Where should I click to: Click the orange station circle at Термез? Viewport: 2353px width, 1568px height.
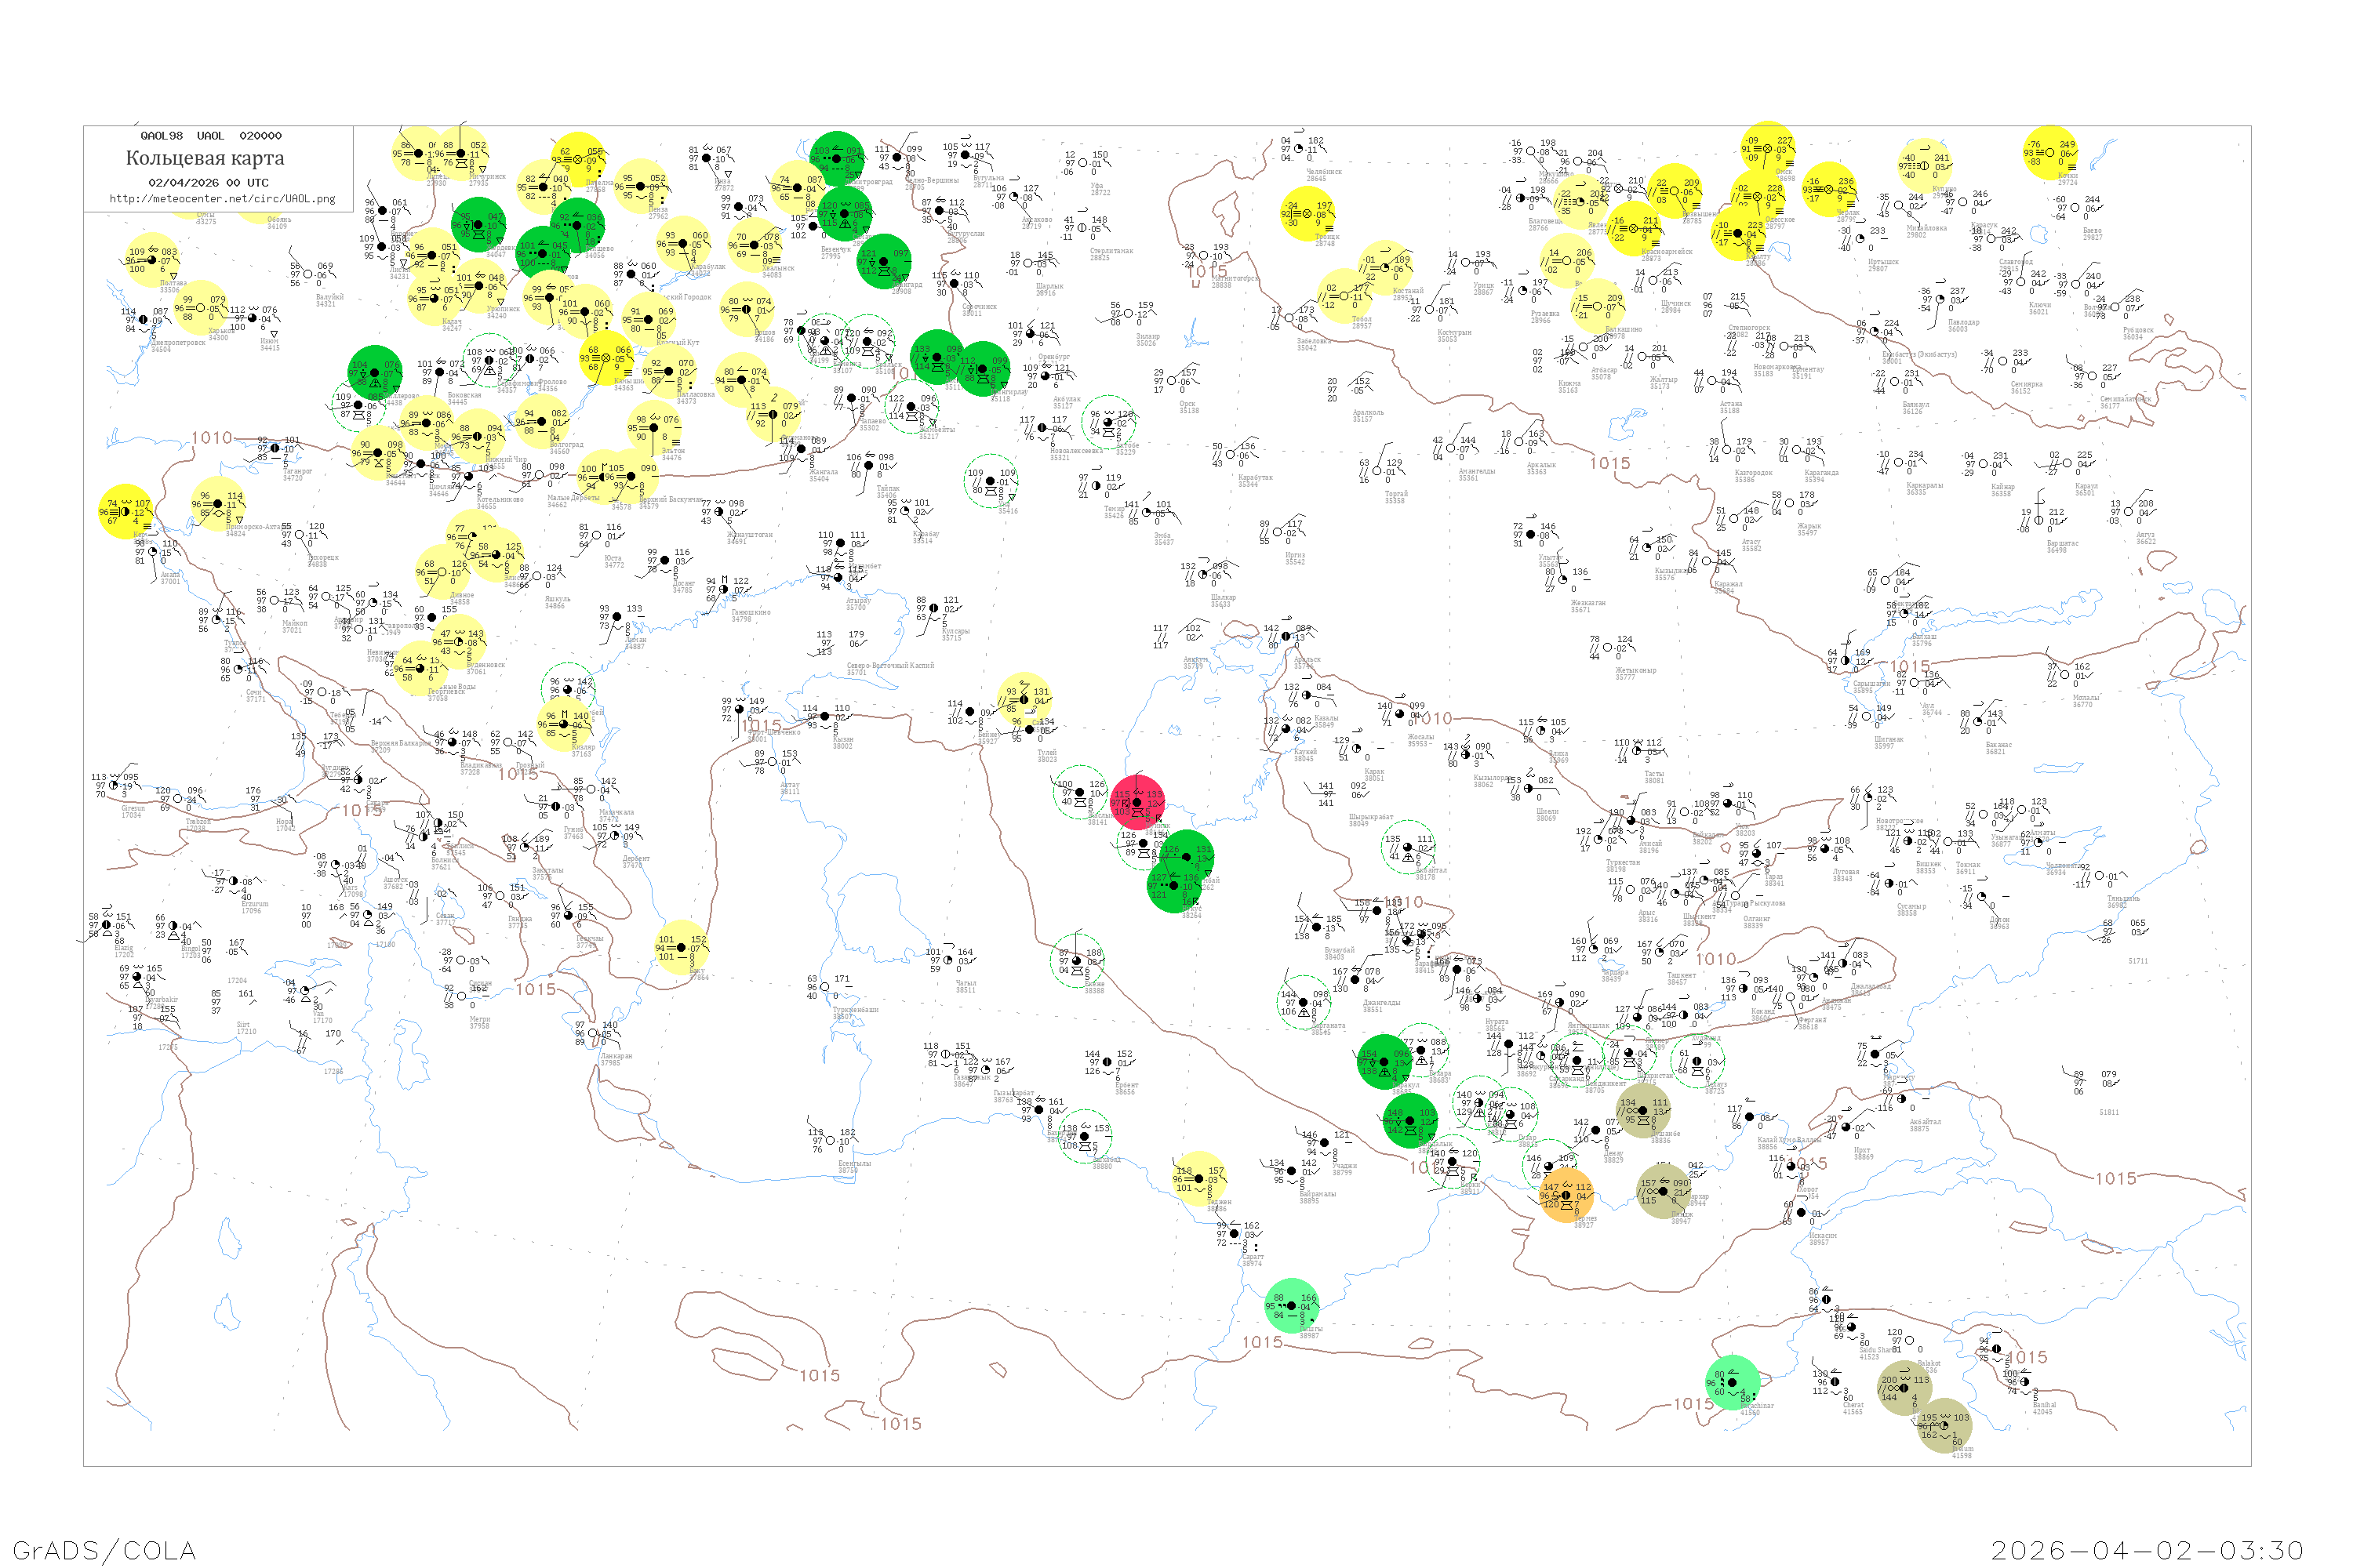point(1566,1195)
